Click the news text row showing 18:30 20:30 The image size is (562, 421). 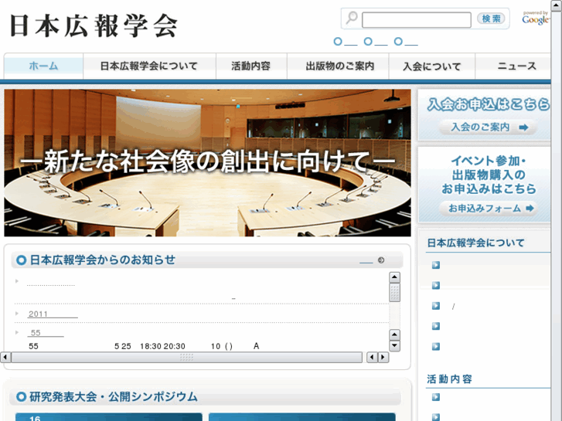tap(144, 346)
